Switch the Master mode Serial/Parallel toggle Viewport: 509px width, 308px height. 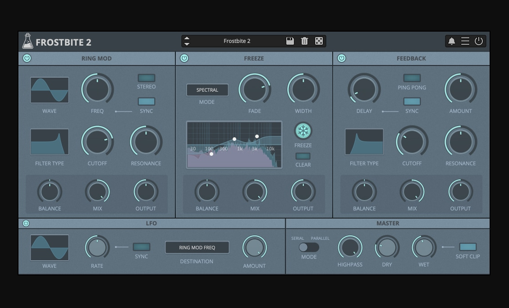pos(309,247)
